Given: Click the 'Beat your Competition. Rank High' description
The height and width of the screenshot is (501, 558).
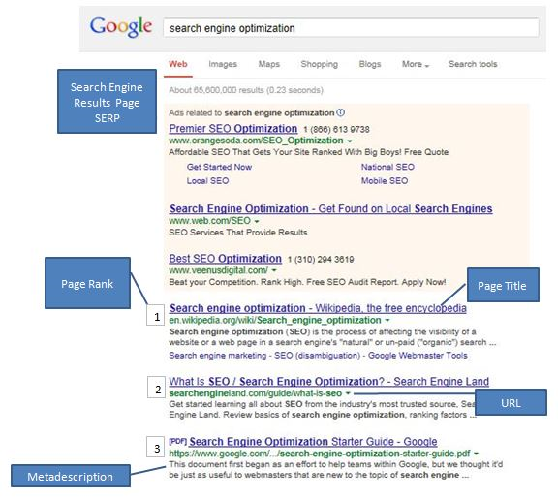Looking at the screenshot, I should pyautogui.click(x=307, y=282).
